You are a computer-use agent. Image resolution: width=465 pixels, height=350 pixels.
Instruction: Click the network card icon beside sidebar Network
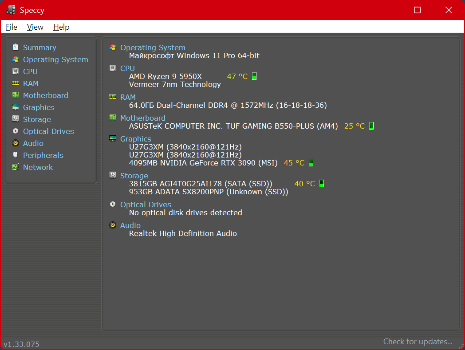coord(16,167)
